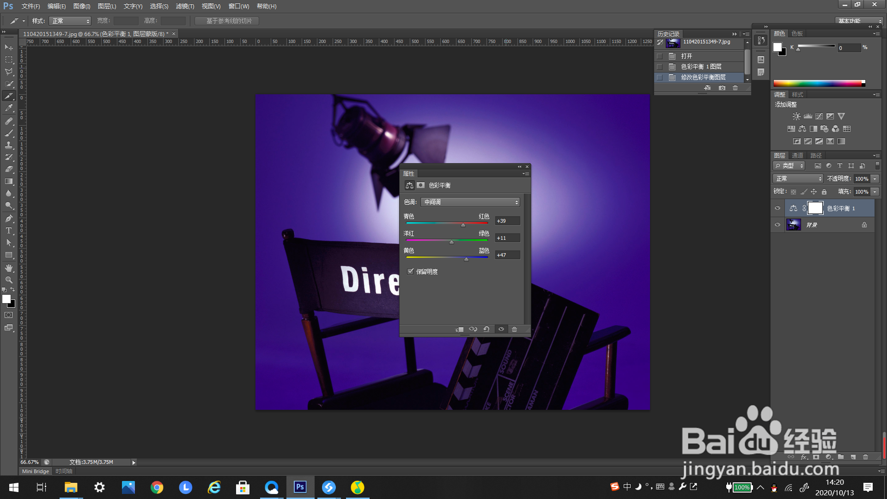887x499 pixels.
Task: Toggle the Preserve Luminosity checkbox
Action: coord(410,272)
